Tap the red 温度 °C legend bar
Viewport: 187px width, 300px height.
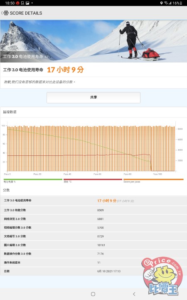[x=93, y=180]
